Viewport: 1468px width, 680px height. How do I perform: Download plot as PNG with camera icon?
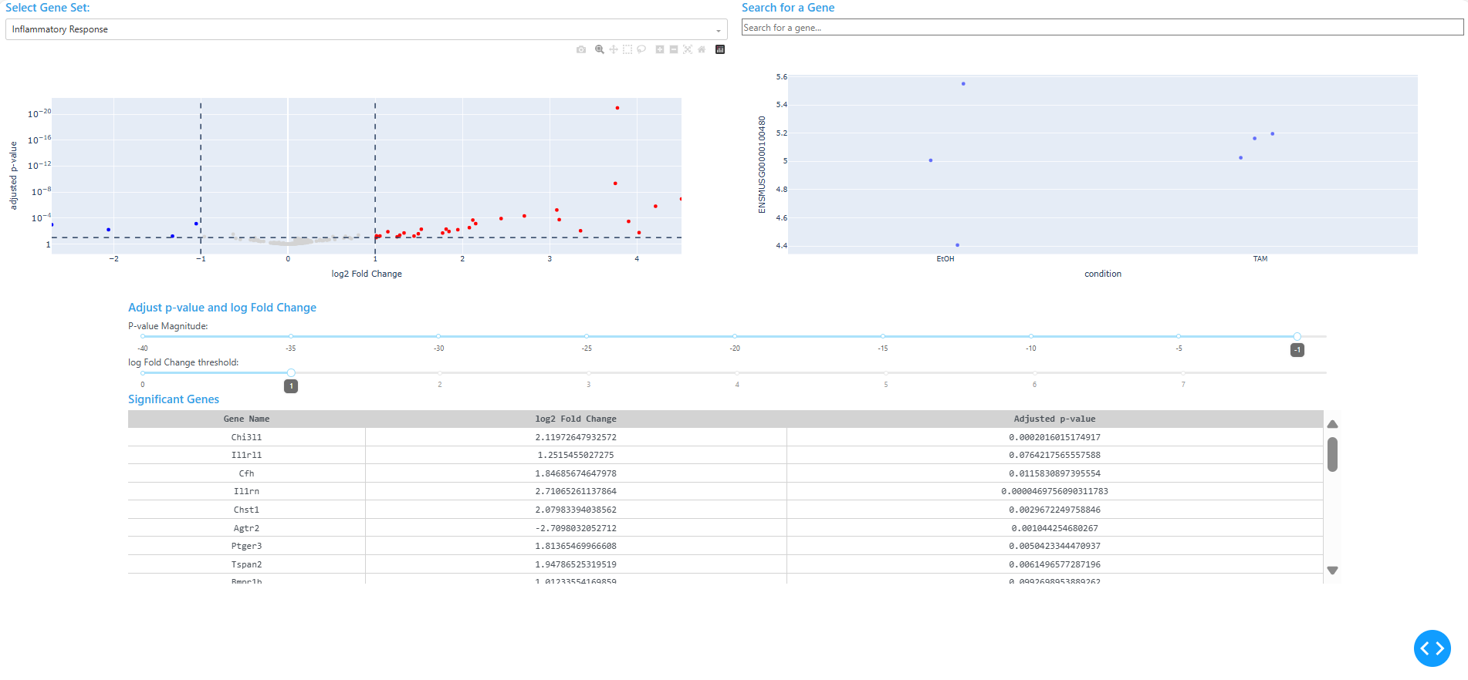(x=581, y=49)
